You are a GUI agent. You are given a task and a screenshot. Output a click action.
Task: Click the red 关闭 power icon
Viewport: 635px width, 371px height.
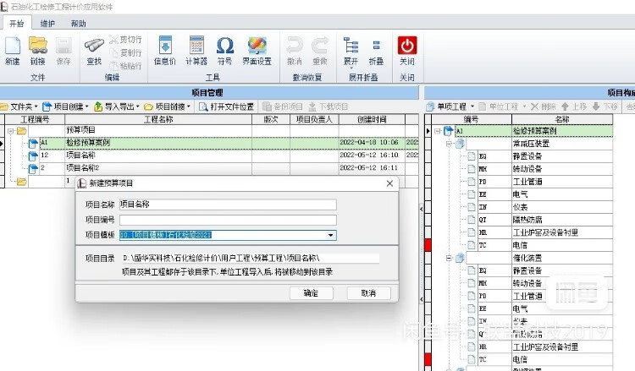coord(407,49)
